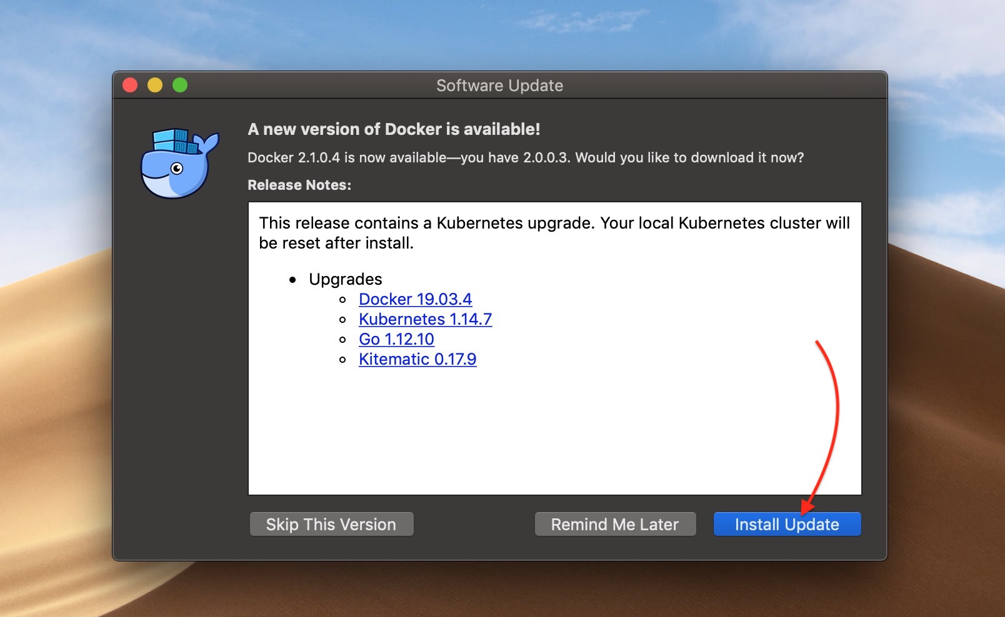Open the Kubernetes 1.14.7 release link
This screenshot has width=1005, height=617.
click(x=425, y=319)
